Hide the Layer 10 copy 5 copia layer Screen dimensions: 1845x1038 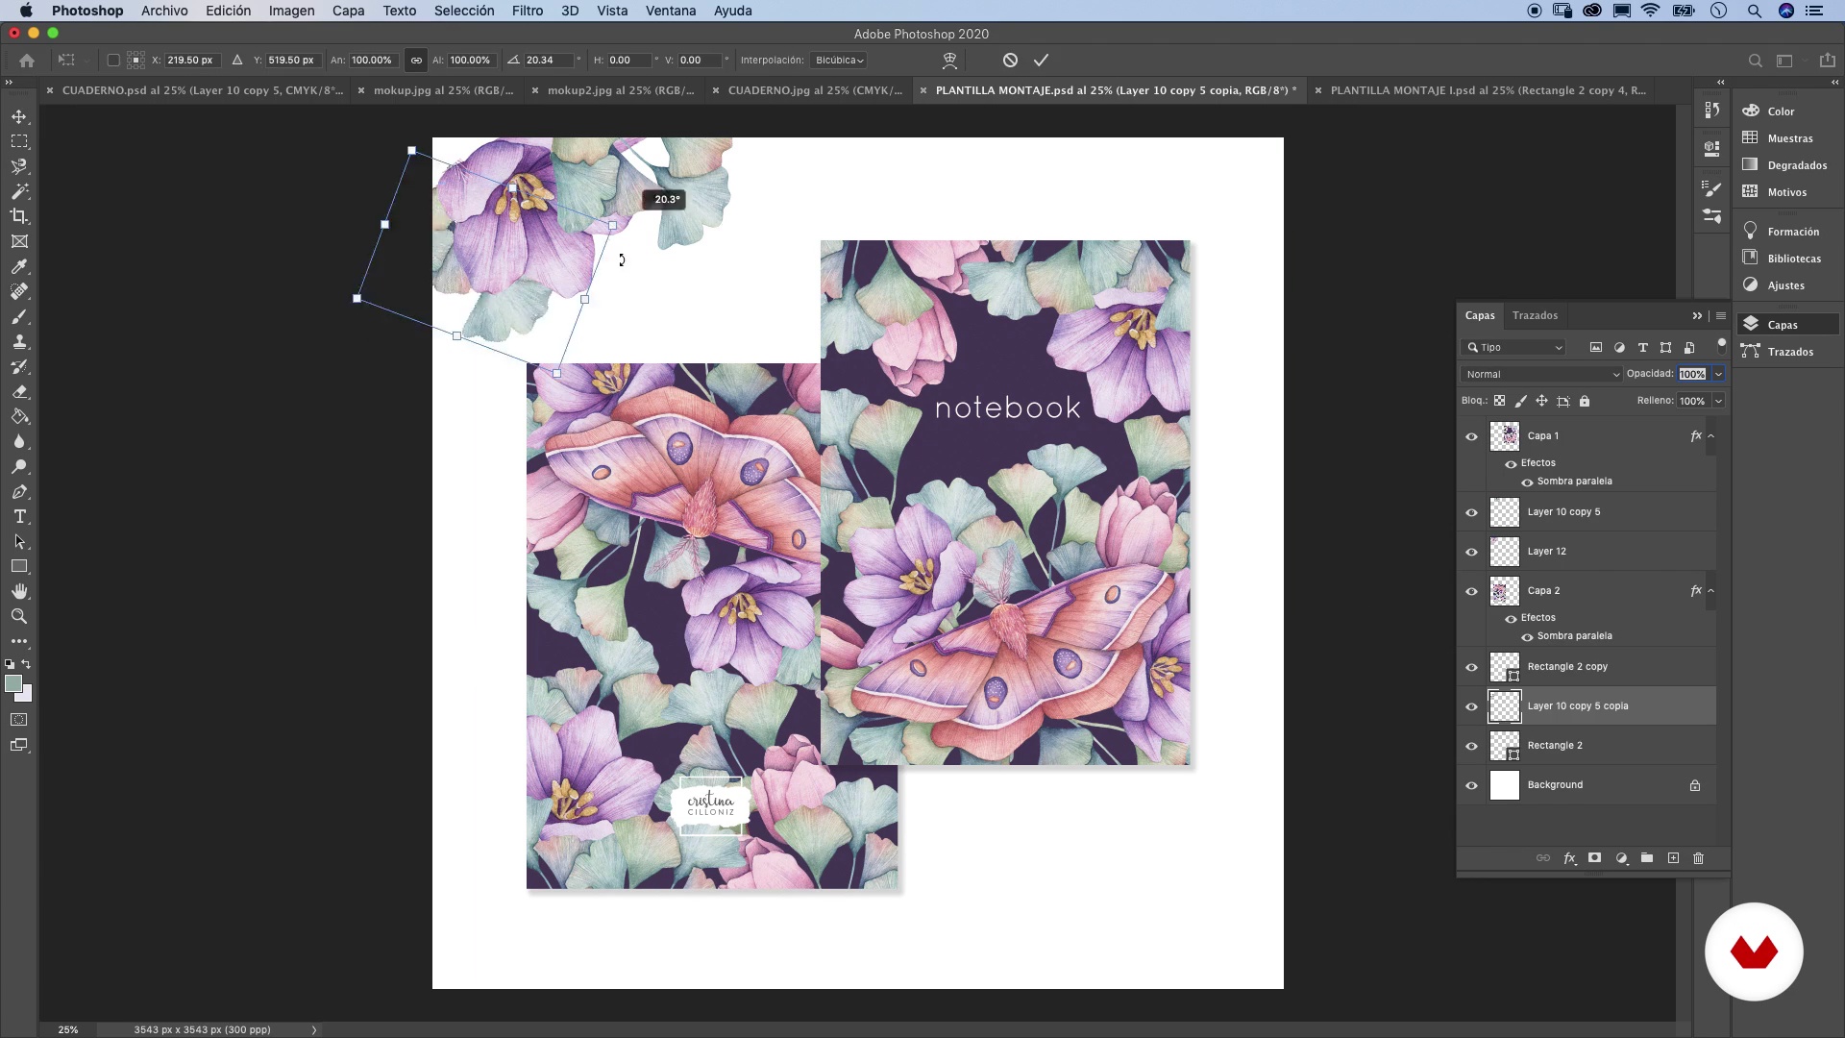[x=1471, y=706]
